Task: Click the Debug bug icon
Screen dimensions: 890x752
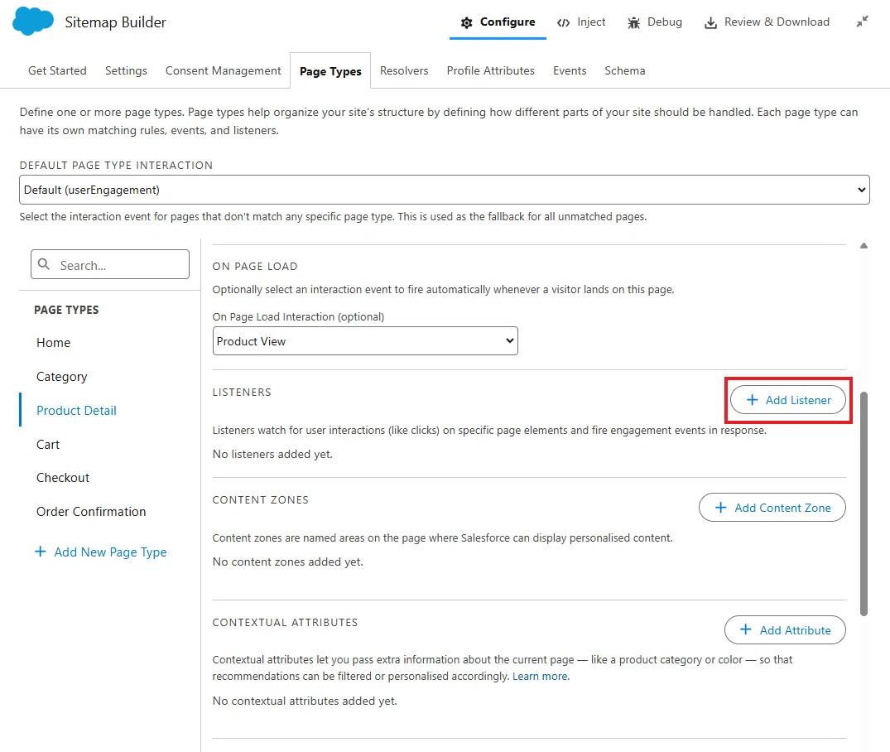Action: (633, 22)
